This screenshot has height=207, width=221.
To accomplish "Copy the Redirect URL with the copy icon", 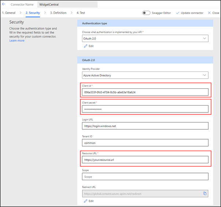I will pyautogui.click(x=205, y=193).
